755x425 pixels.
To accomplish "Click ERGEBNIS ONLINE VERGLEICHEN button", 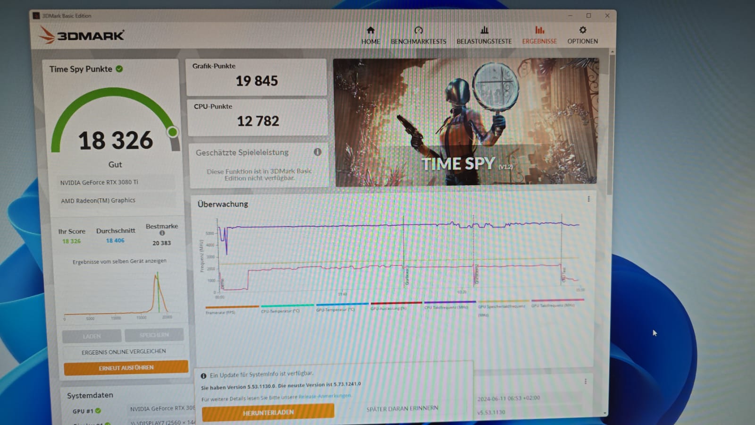I will [x=124, y=352].
